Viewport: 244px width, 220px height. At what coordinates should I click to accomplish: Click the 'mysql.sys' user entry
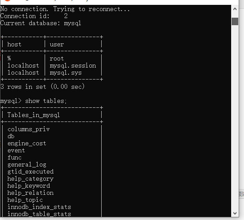tap(65, 73)
